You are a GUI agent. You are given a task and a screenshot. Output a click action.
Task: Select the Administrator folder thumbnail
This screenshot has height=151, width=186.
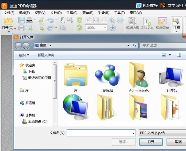click(x=140, y=77)
